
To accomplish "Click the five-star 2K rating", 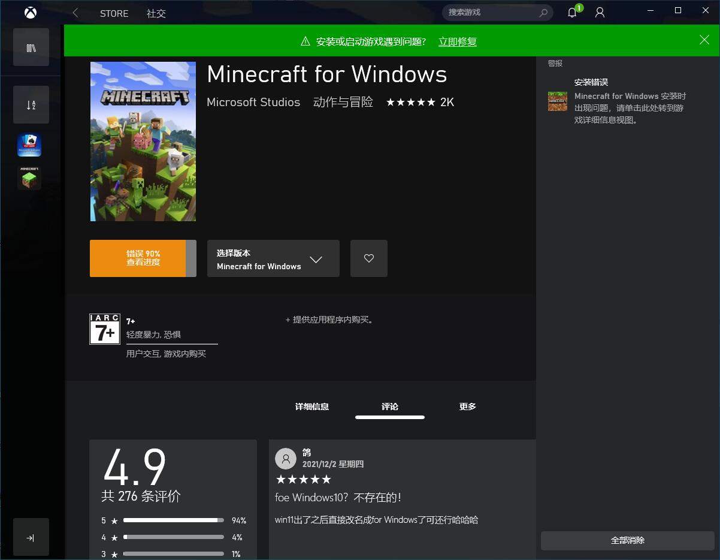I will click(x=420, y=102).
